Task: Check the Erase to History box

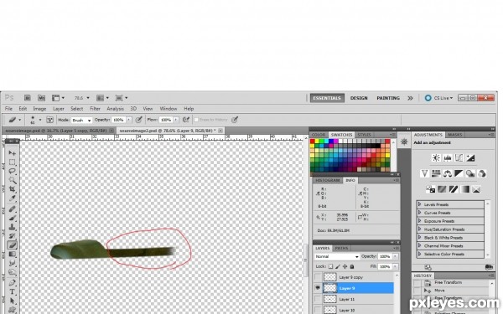Action: click(x=196, y=120)
